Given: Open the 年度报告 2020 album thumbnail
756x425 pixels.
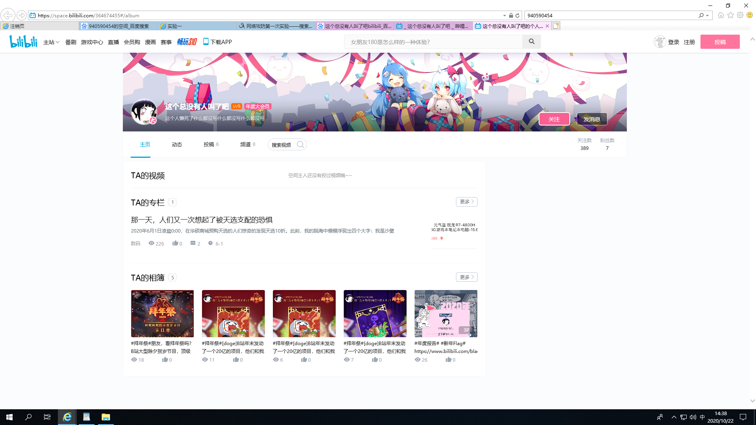Looking at the screenshot, I should pyautogui.click(x=446, y=314).
